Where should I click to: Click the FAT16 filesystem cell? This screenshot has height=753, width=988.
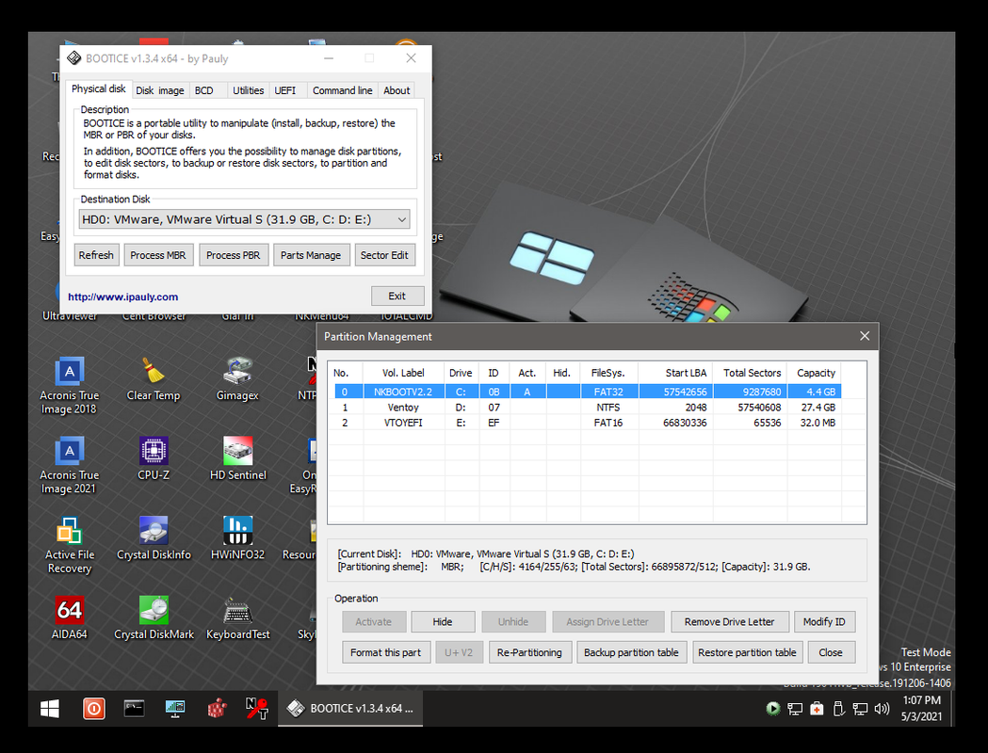(608, 423)
